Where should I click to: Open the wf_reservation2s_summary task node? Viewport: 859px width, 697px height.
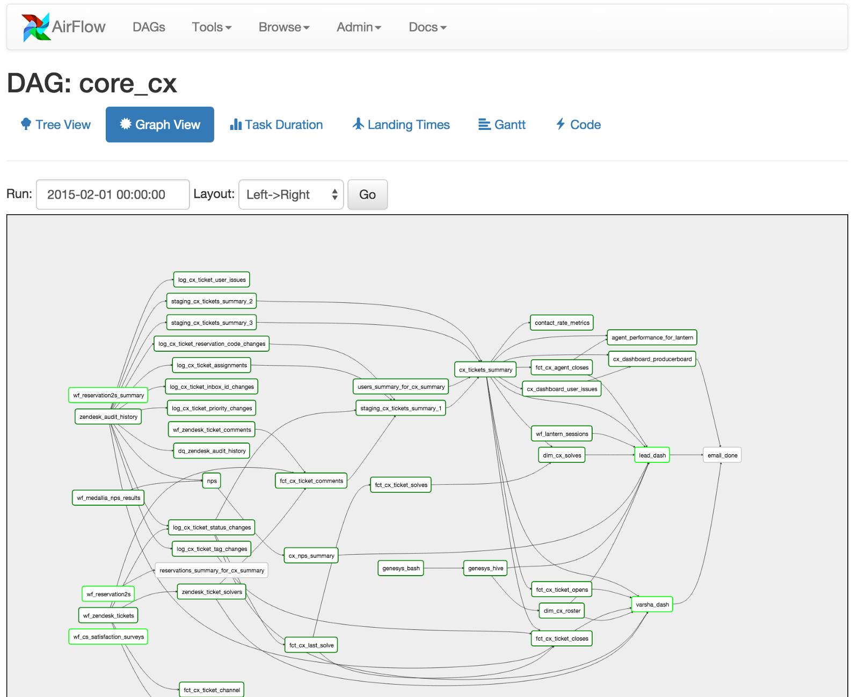tap(108, 395)
